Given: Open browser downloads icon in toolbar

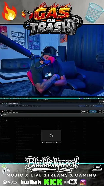Looking at the screenshot, I should [x=91, y=106].
